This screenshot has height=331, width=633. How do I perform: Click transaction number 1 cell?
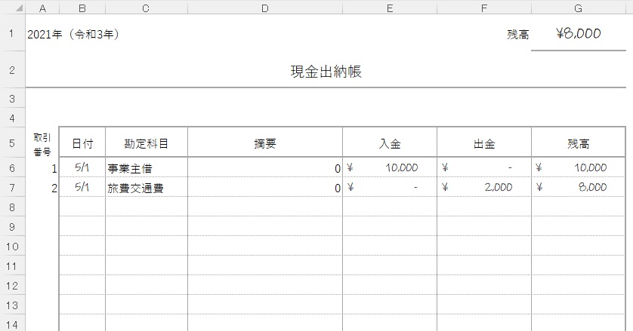coord(42,167)
